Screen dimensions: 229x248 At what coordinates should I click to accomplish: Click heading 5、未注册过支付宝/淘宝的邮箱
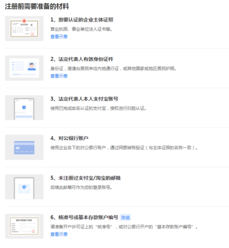[87, 178]
